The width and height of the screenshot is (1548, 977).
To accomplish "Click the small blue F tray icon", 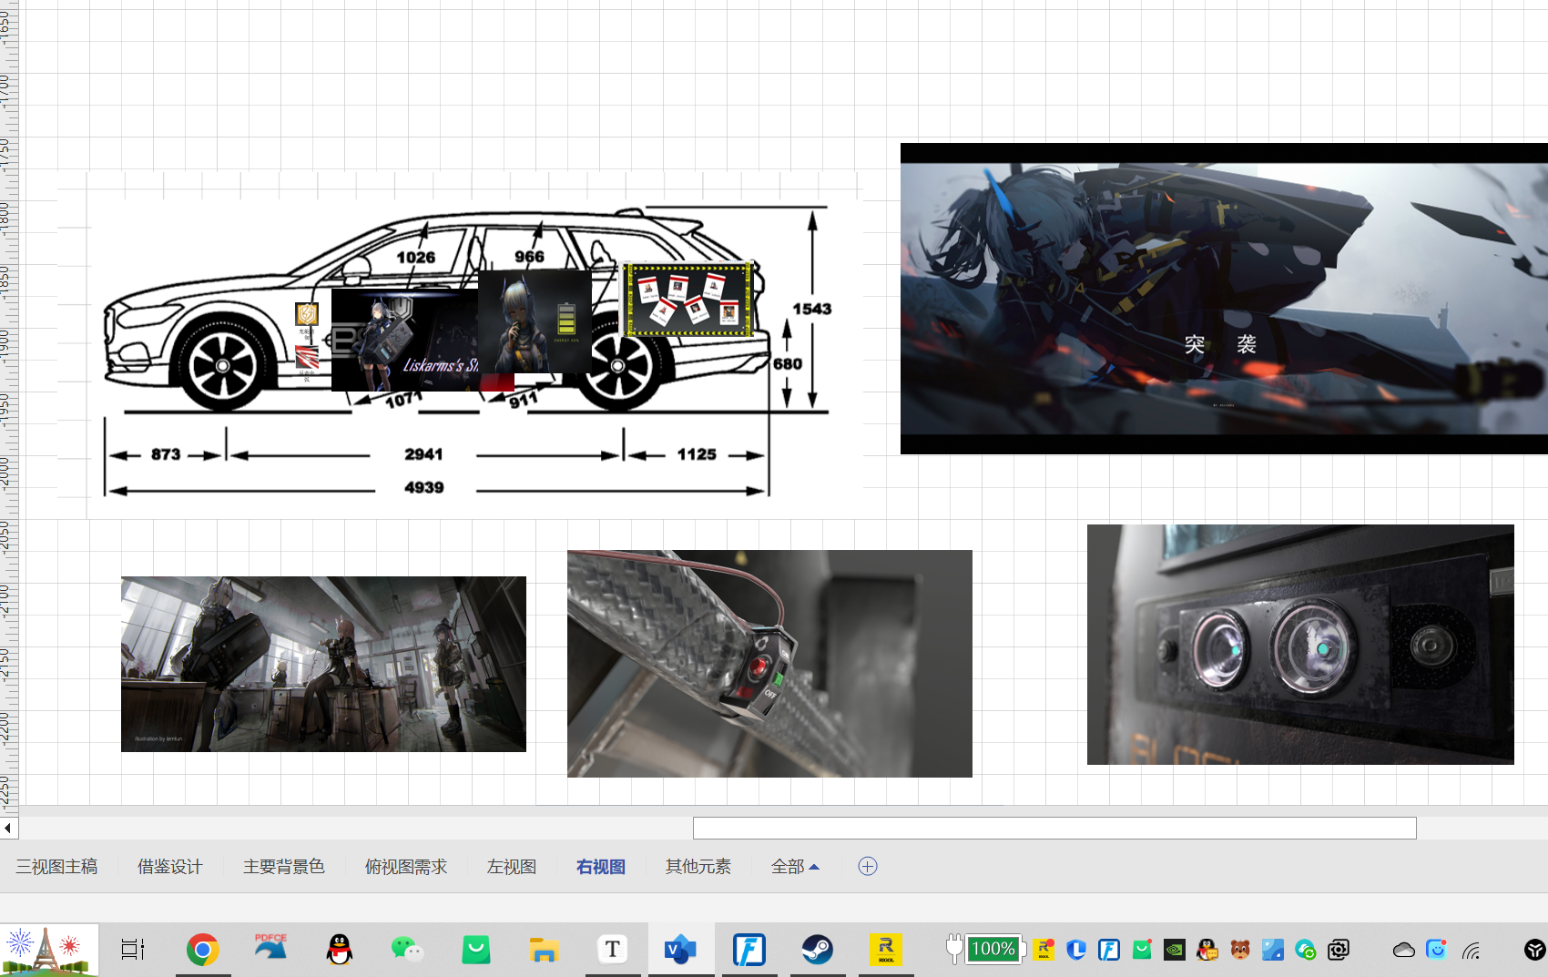I will pyautogui.click(x=1109, y=950).
